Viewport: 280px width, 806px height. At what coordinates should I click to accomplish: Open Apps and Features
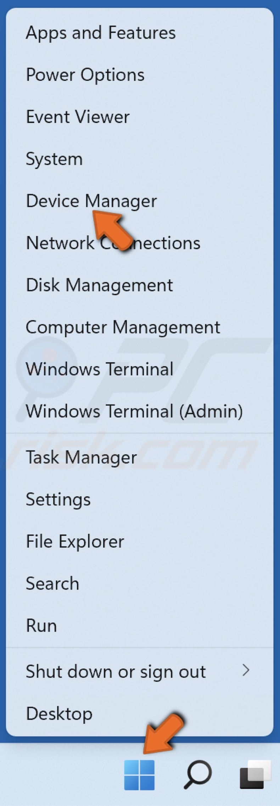coord(100,33)
